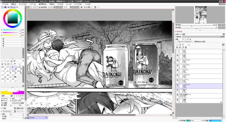The height and width of the screenshot is (122, 226).
Task: Show the hidden セリフ layer
Action: pyautogui.click(x=177, y=51)
